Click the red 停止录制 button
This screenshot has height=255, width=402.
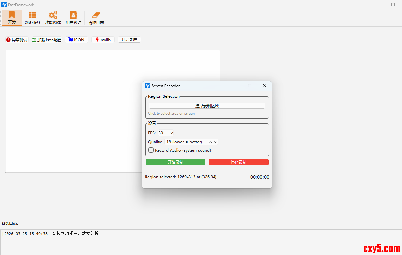tap(239, 162)
